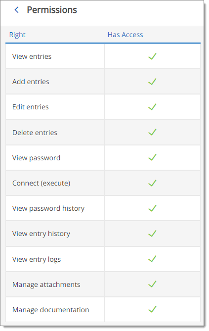This screenshot has width=209, height=331.
Task: Sort by the Has Access column header
Action: point(125,35)
